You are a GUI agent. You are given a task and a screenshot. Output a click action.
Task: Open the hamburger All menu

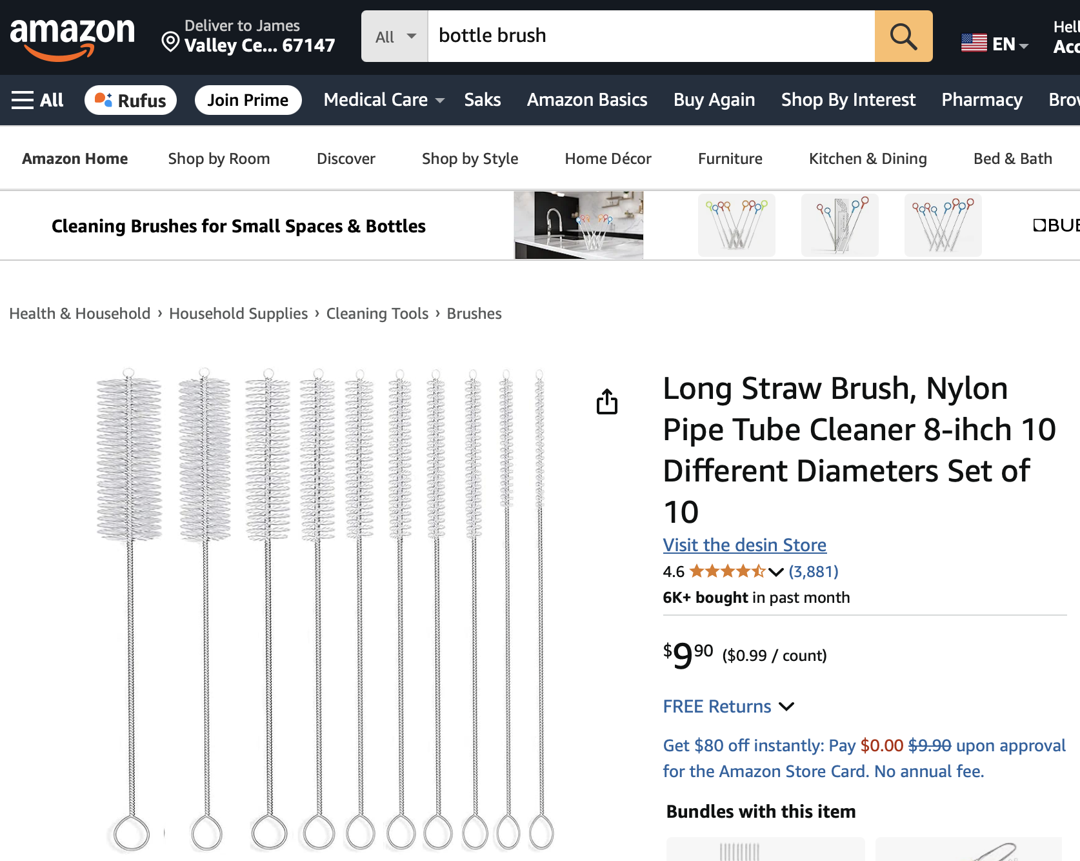click(37, 100)
